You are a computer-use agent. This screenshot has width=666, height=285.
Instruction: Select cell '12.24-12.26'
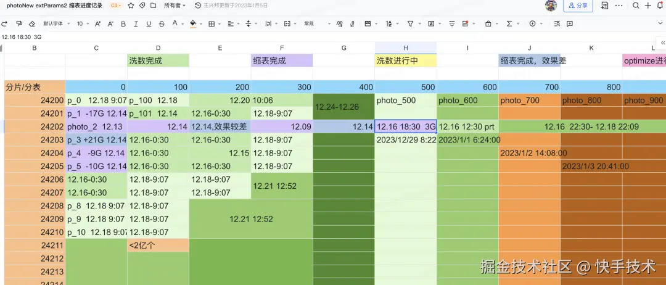click(343, 107)
